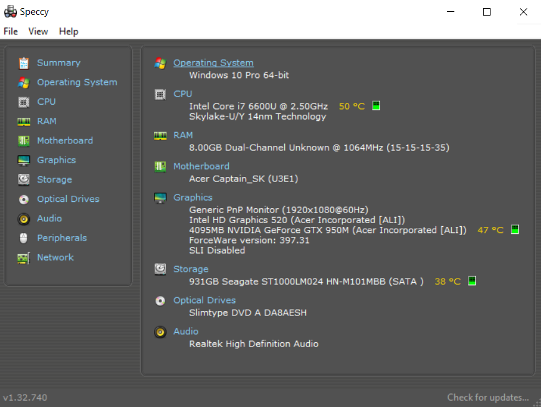Click the storage temperature status indicator

coord(472,281)
